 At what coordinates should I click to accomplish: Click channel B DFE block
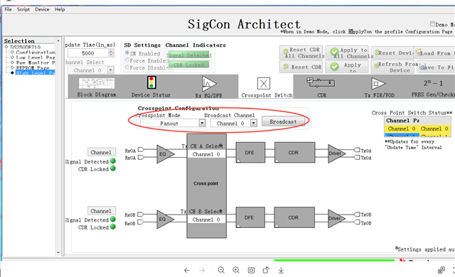pyautogui.click(x=250, y=217)
